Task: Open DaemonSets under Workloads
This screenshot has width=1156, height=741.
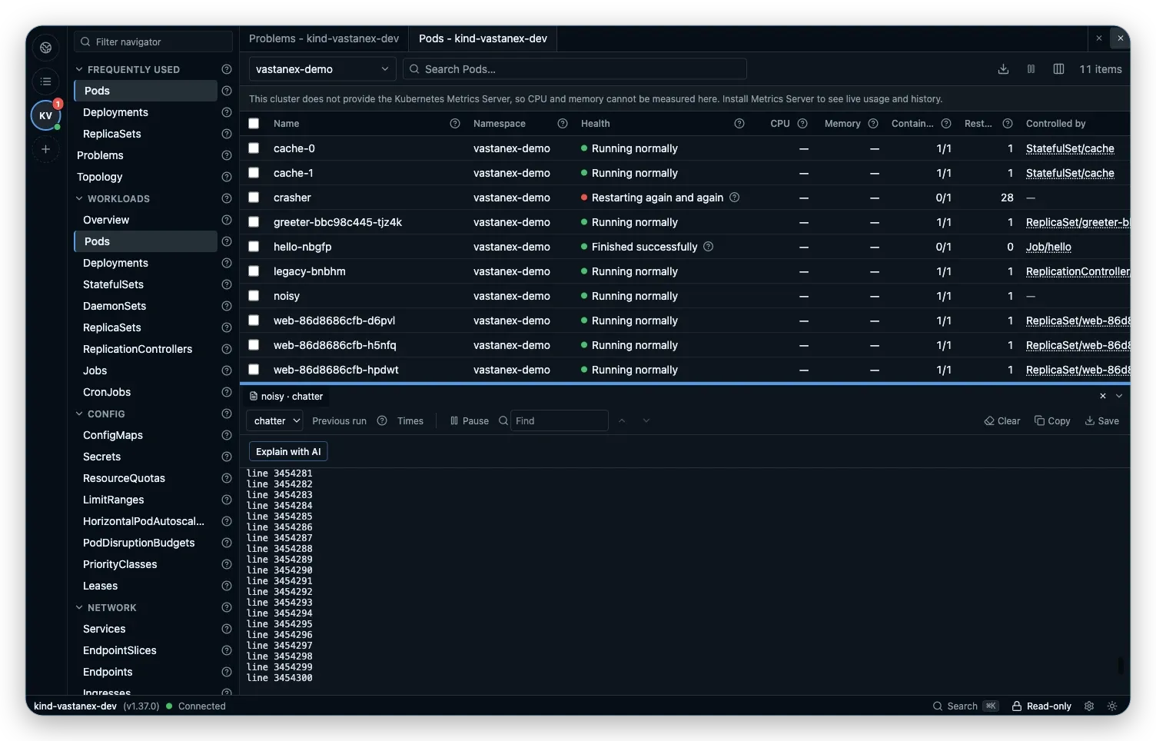Action: [x=115, y=306]
